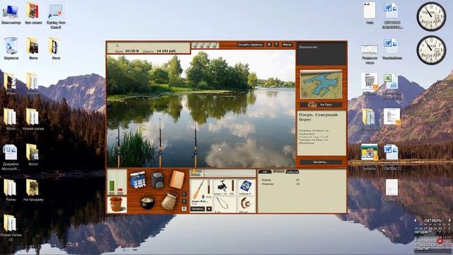Open the Меню menu button
This screenshot has width=453, height=255.
tap(287, 45)
